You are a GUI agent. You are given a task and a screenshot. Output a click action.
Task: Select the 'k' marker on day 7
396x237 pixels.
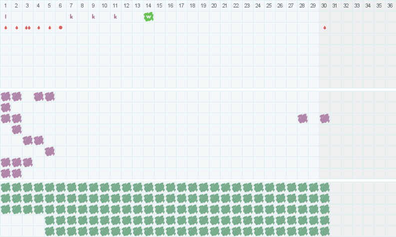(71, 16)
